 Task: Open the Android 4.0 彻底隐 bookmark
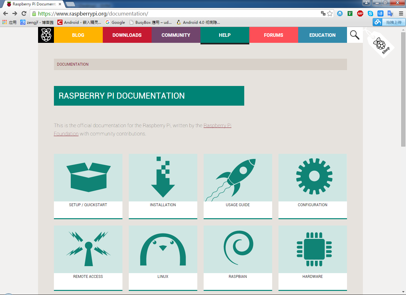(x=198, y=22)
